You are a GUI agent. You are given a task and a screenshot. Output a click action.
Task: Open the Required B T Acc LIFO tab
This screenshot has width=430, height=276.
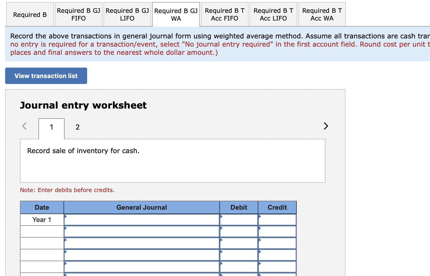coord(273,14)
